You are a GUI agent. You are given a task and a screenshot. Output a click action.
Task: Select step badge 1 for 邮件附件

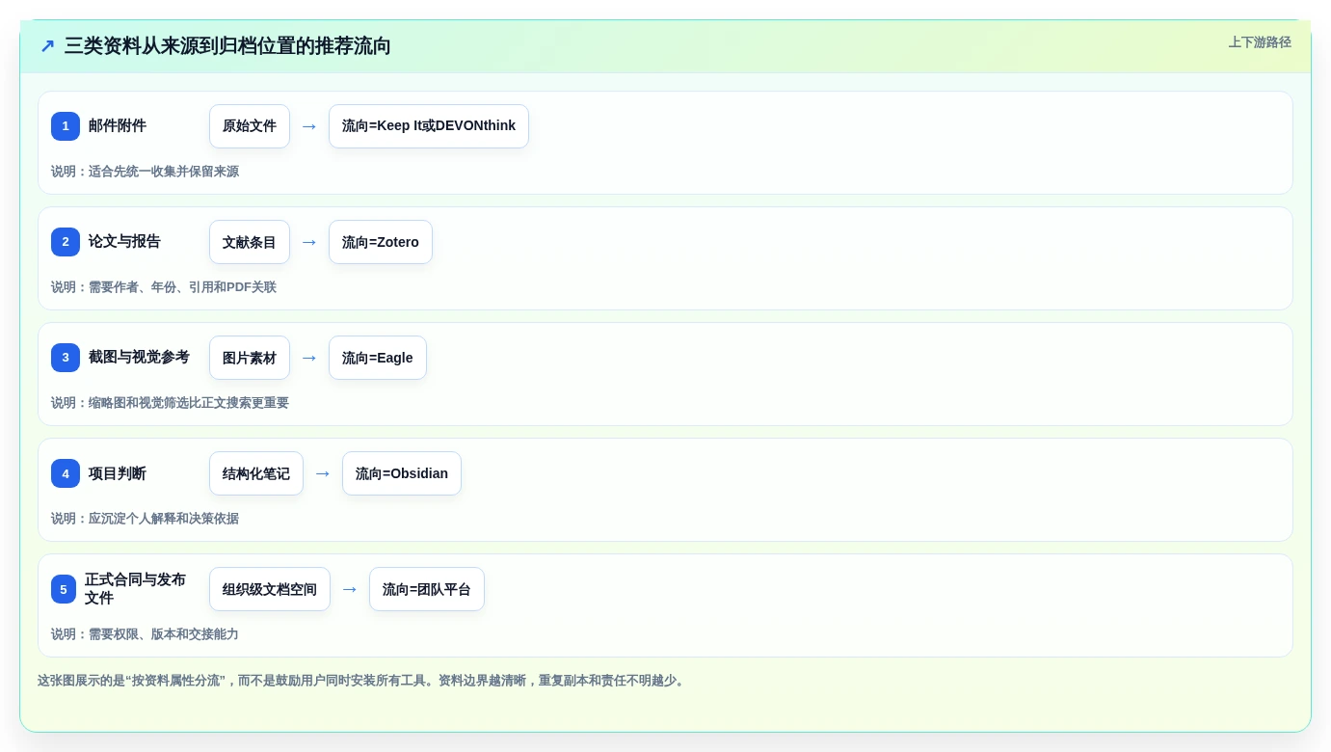click(66, 126)
